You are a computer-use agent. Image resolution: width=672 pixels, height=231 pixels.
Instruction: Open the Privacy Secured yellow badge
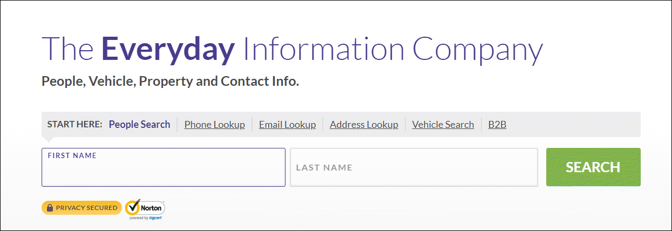[x=82, y=208]
